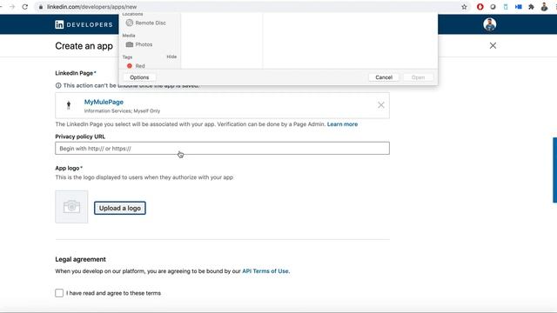Image resolution: width=557 pixels, height=313 pixels.
Task: Select Remote Disc in file dialog sidebar
Action: coord(146,23)
